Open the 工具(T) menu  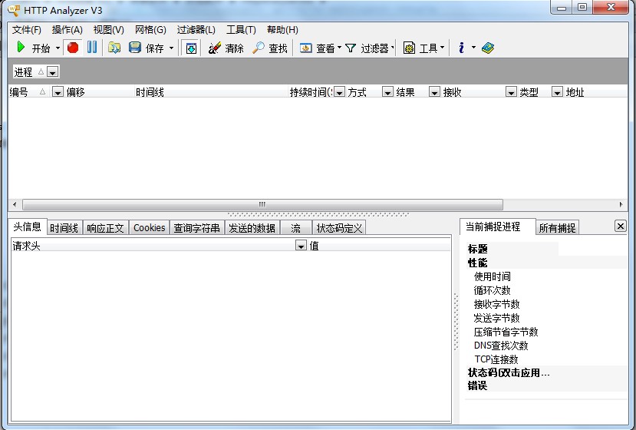pyautogui.click(x=241, y=30)
